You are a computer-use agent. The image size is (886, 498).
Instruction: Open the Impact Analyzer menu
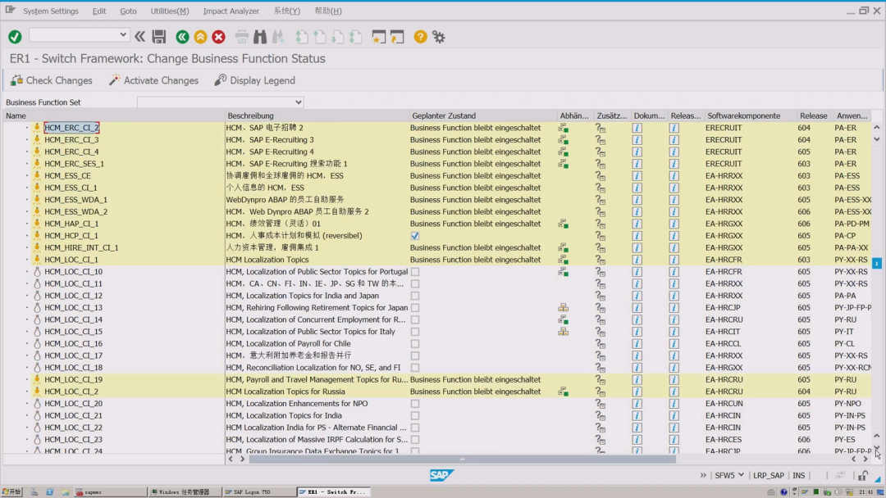[x=231, y=11]
